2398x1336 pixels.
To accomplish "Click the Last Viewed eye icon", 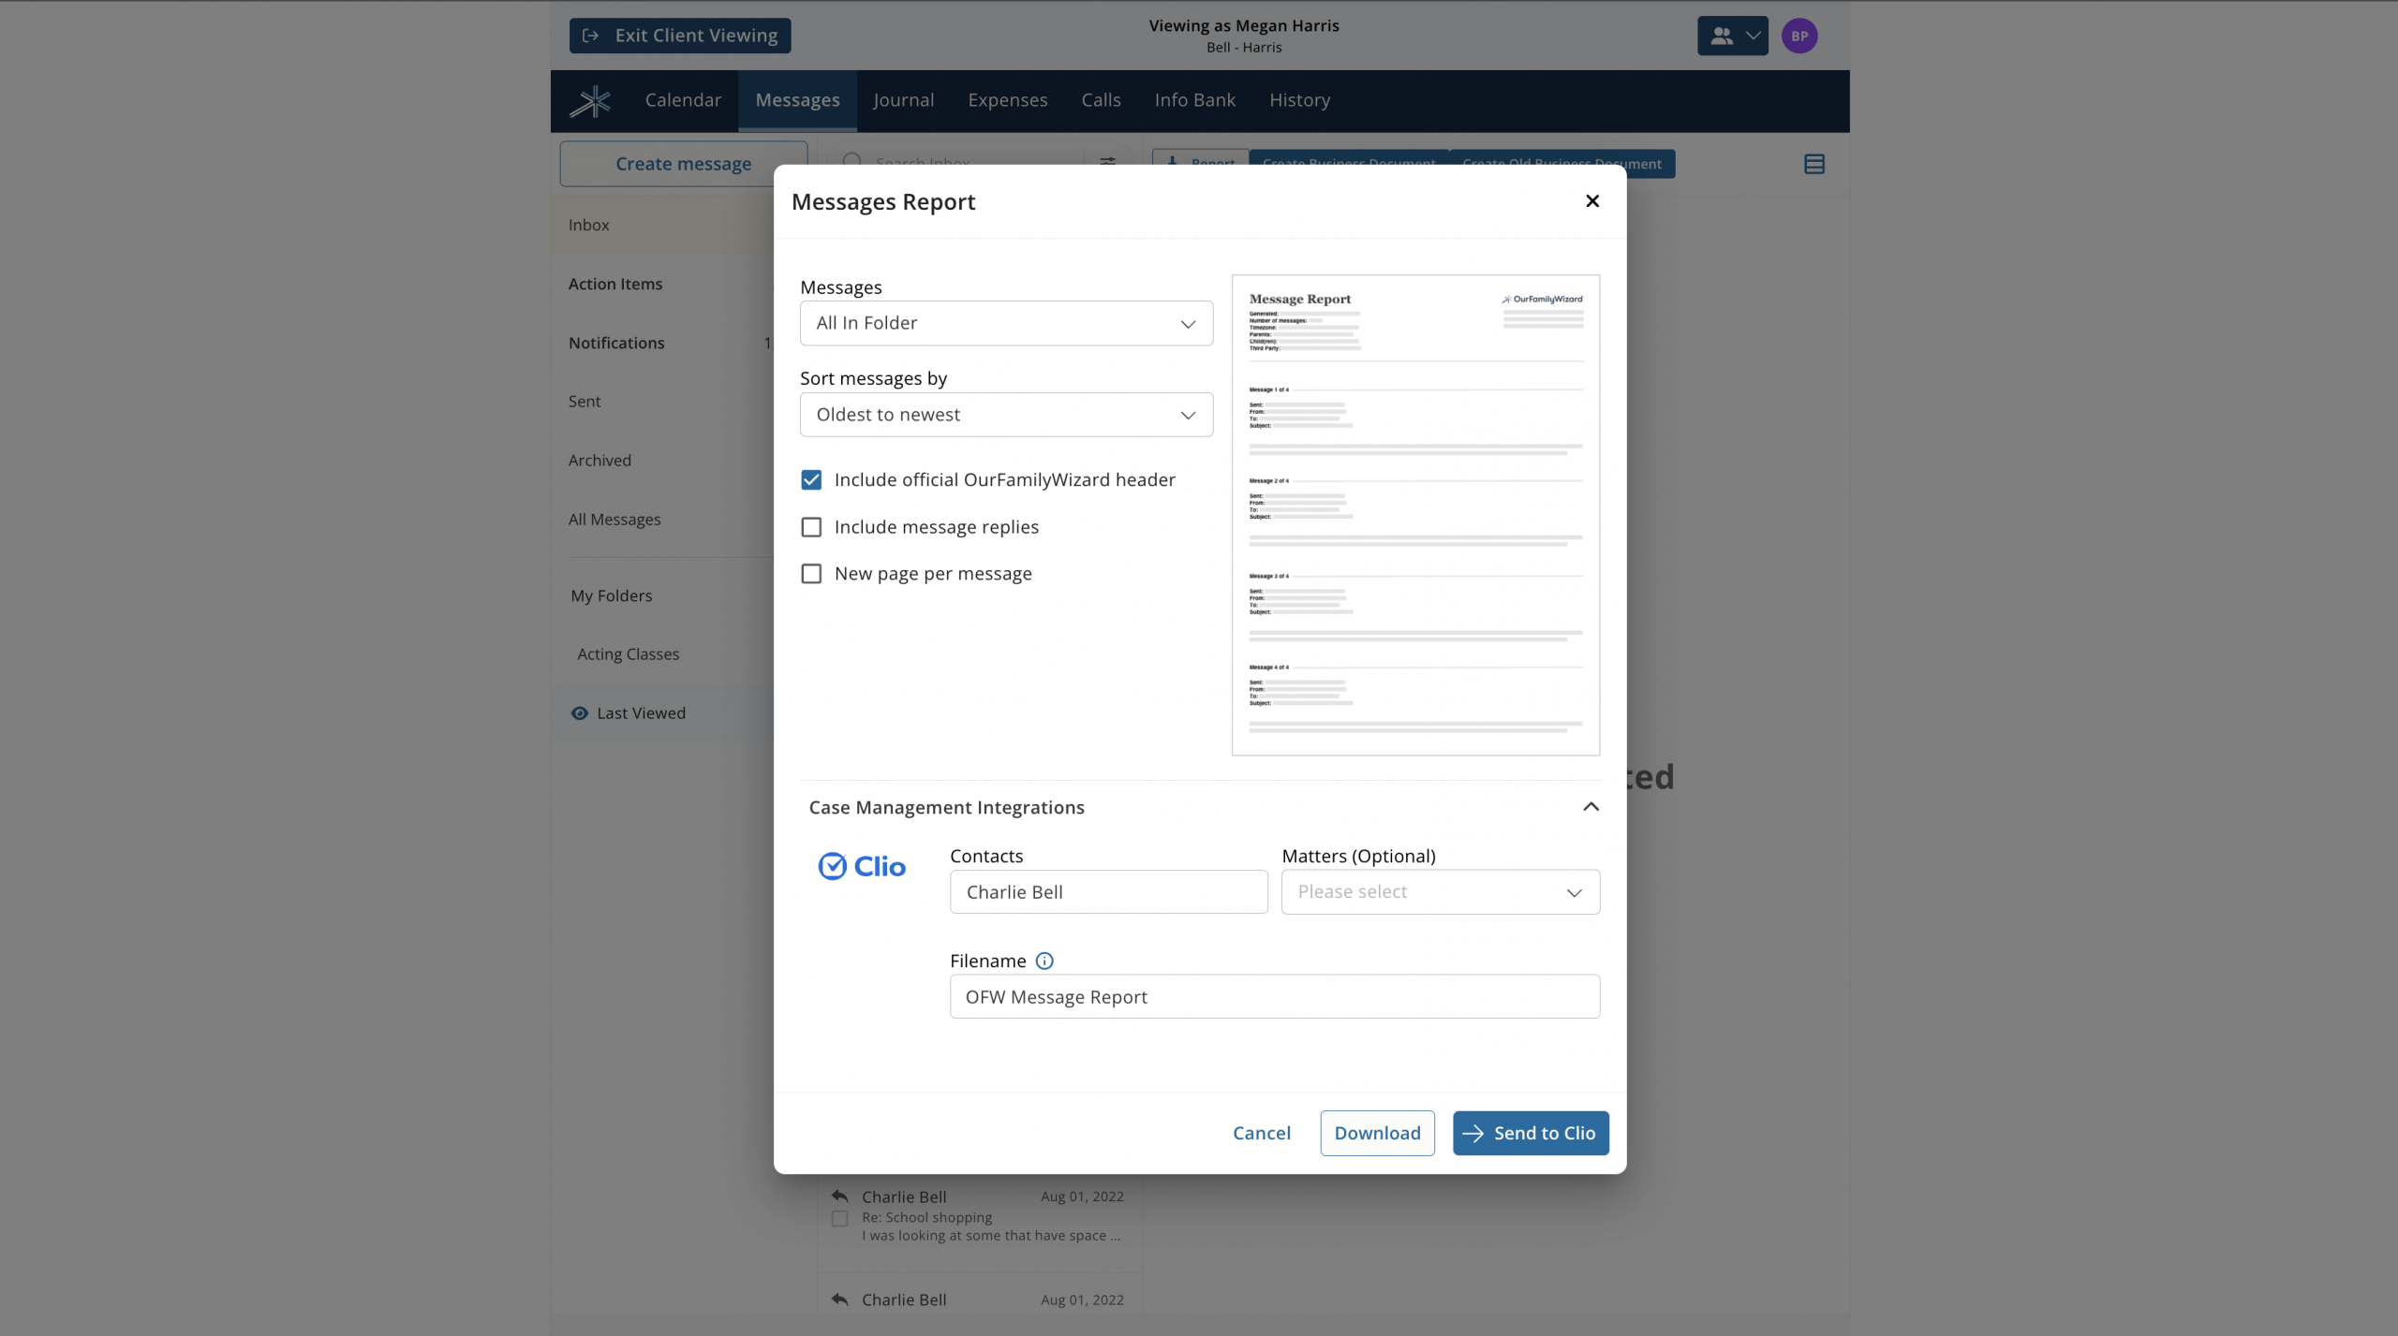I will pos(580,713).
